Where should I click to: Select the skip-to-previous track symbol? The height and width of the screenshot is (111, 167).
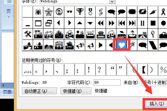(122, 23)
